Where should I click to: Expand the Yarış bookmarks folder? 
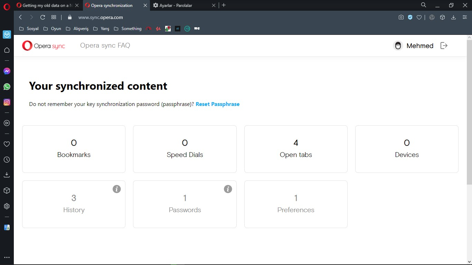(x=101, y=29)
